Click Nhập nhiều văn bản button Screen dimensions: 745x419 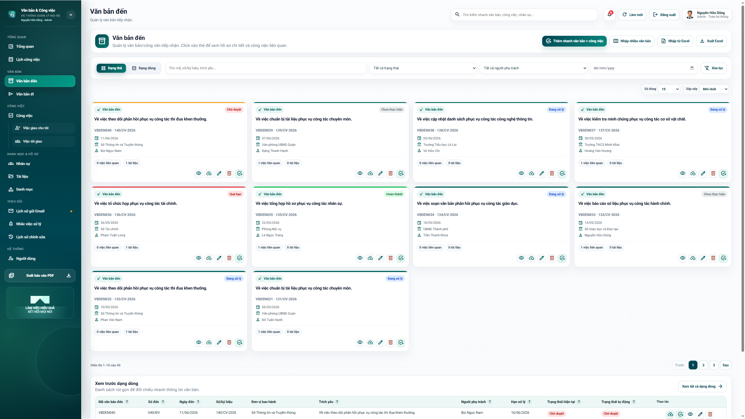pyautogui.click(x=632, y=41)
